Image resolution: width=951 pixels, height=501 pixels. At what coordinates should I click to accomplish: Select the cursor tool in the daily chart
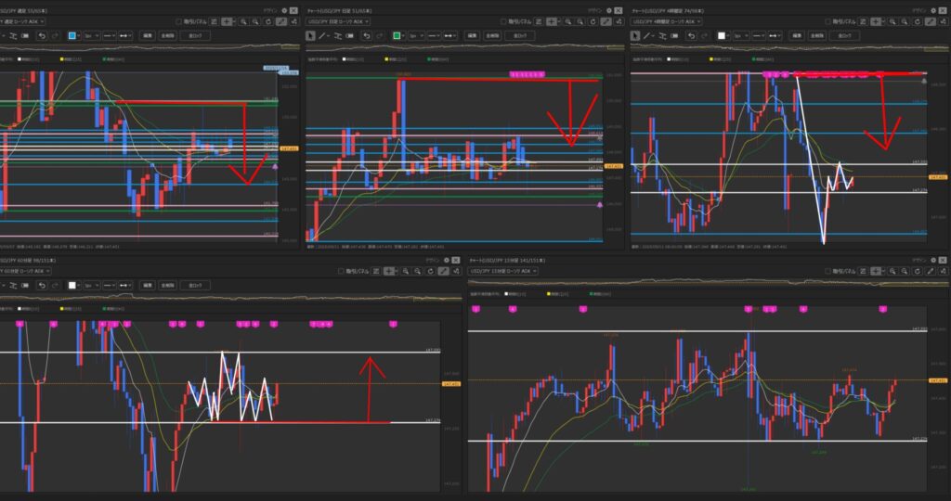[x=311, y=35]
